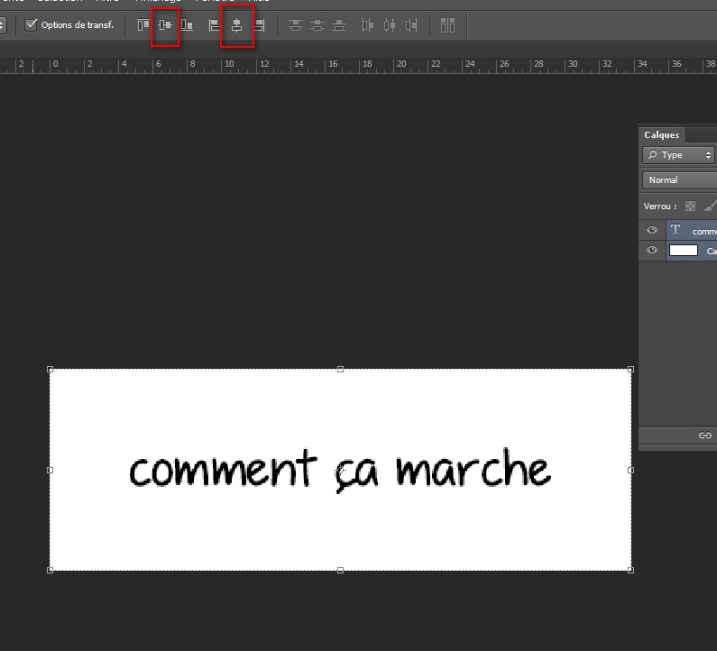The height and width of the screenshot is (651, 717).
Task: Click bottom-right transform handle
Action: [x=630, y=570]
